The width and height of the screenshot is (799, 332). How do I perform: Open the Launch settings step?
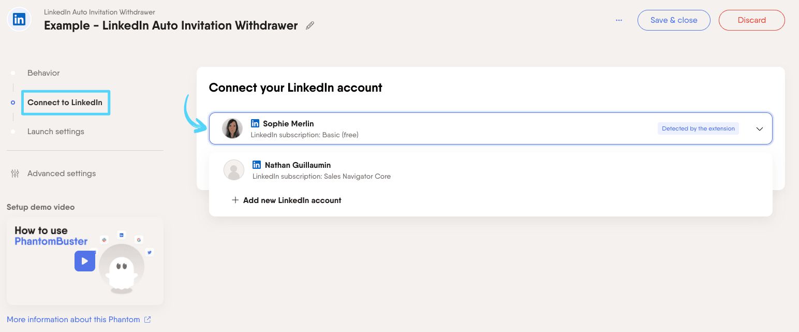tap(56, 132)
